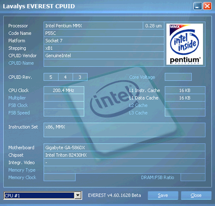Click the Close button
The image size is (215, 206).
click(196, 195)
